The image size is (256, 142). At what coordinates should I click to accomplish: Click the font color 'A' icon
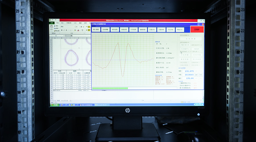click(x=78, y=30)
